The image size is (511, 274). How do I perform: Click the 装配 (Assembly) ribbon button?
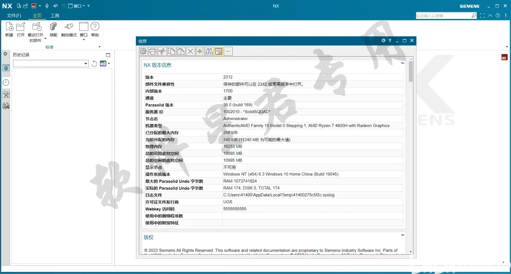click(54, 30)
